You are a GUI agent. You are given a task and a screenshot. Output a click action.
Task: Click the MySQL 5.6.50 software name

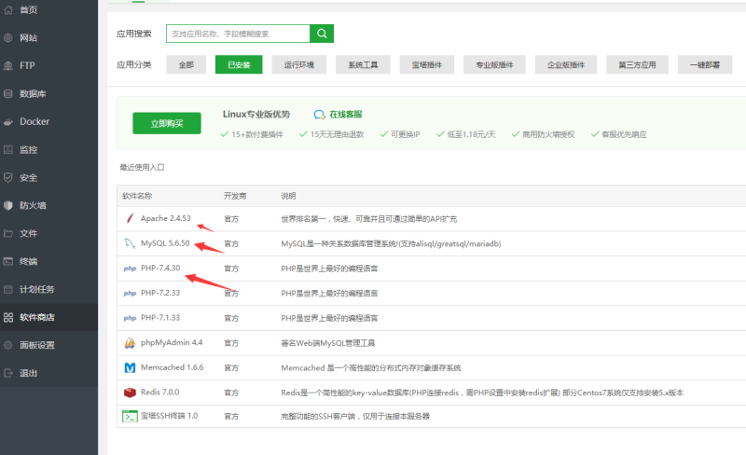[165, 243]
